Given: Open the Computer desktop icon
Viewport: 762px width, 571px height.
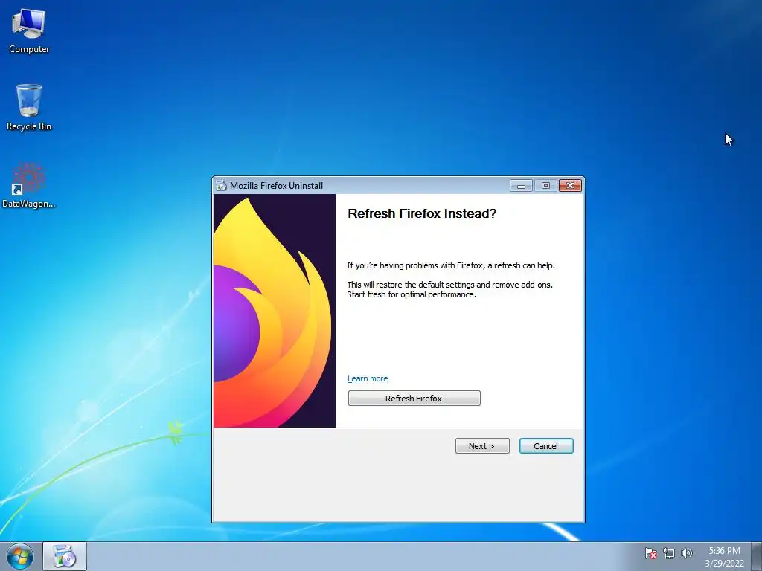Looking at the screenshot, I should pos(29,31).
